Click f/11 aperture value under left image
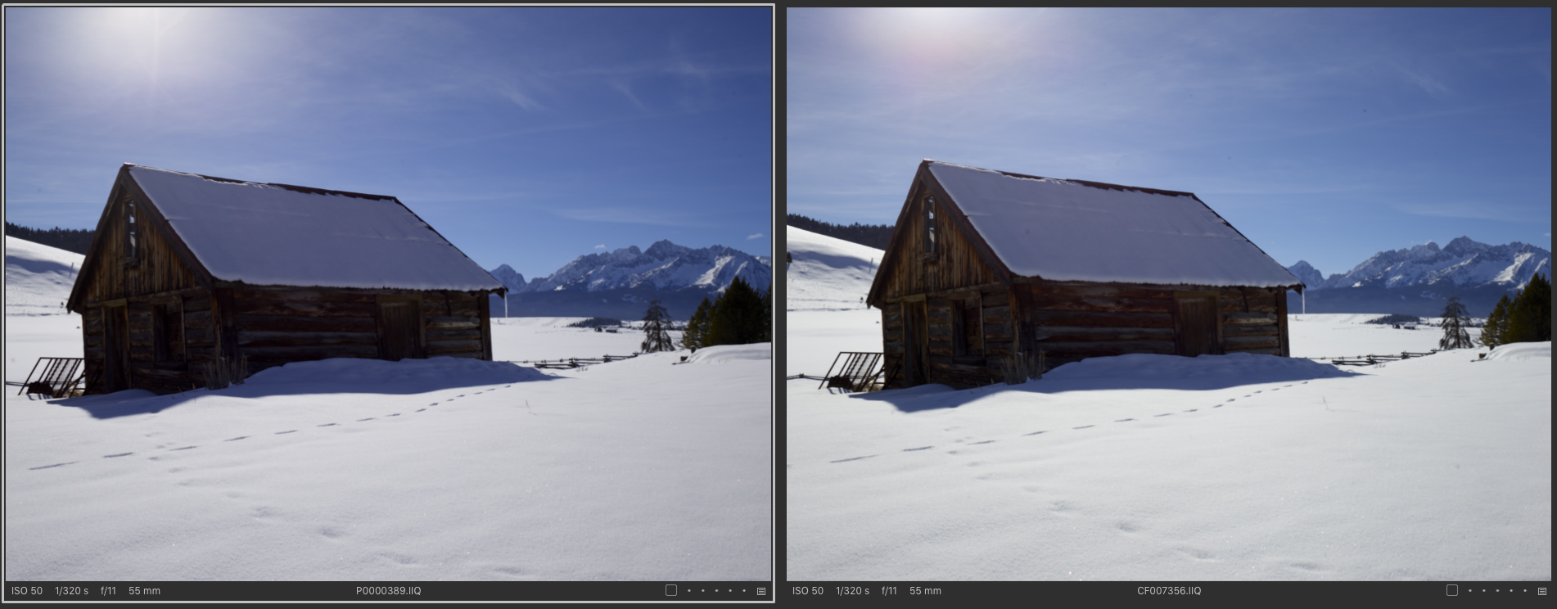 point(108,591)
